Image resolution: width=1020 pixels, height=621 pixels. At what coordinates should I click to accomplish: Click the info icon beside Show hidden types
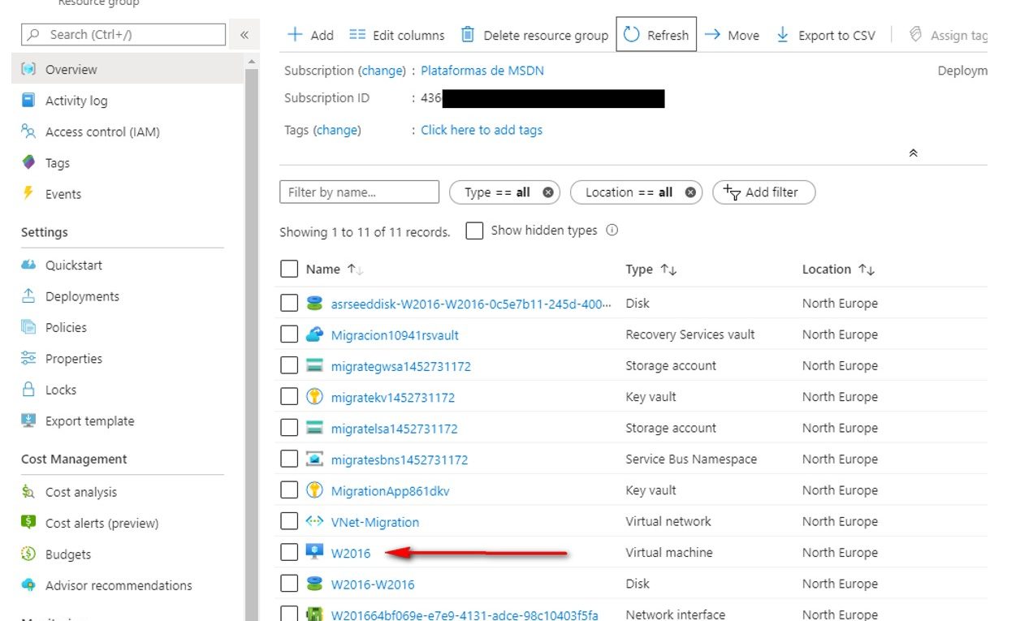point(612,231)
